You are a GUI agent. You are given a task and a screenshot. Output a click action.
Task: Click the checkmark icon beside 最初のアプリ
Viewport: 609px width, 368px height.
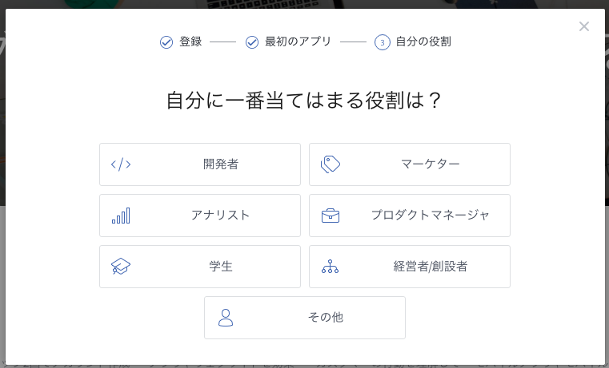point(252,42)
